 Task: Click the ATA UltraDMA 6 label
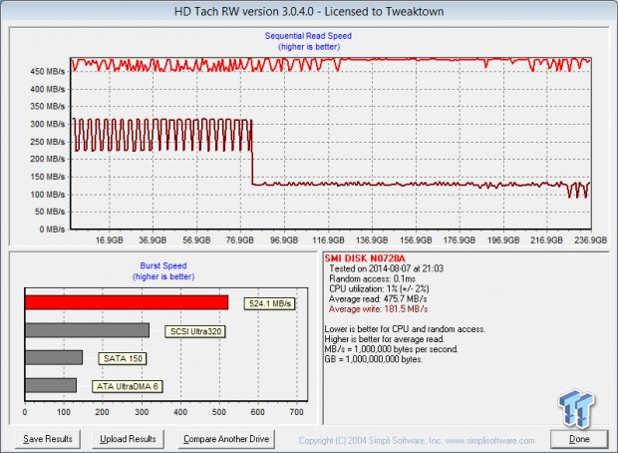pyautogui.click(x=127, y=386)
